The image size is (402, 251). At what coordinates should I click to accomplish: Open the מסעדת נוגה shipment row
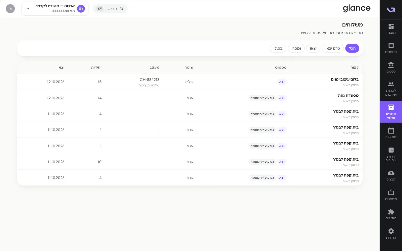pyautogui.click(x=190, y=98)
